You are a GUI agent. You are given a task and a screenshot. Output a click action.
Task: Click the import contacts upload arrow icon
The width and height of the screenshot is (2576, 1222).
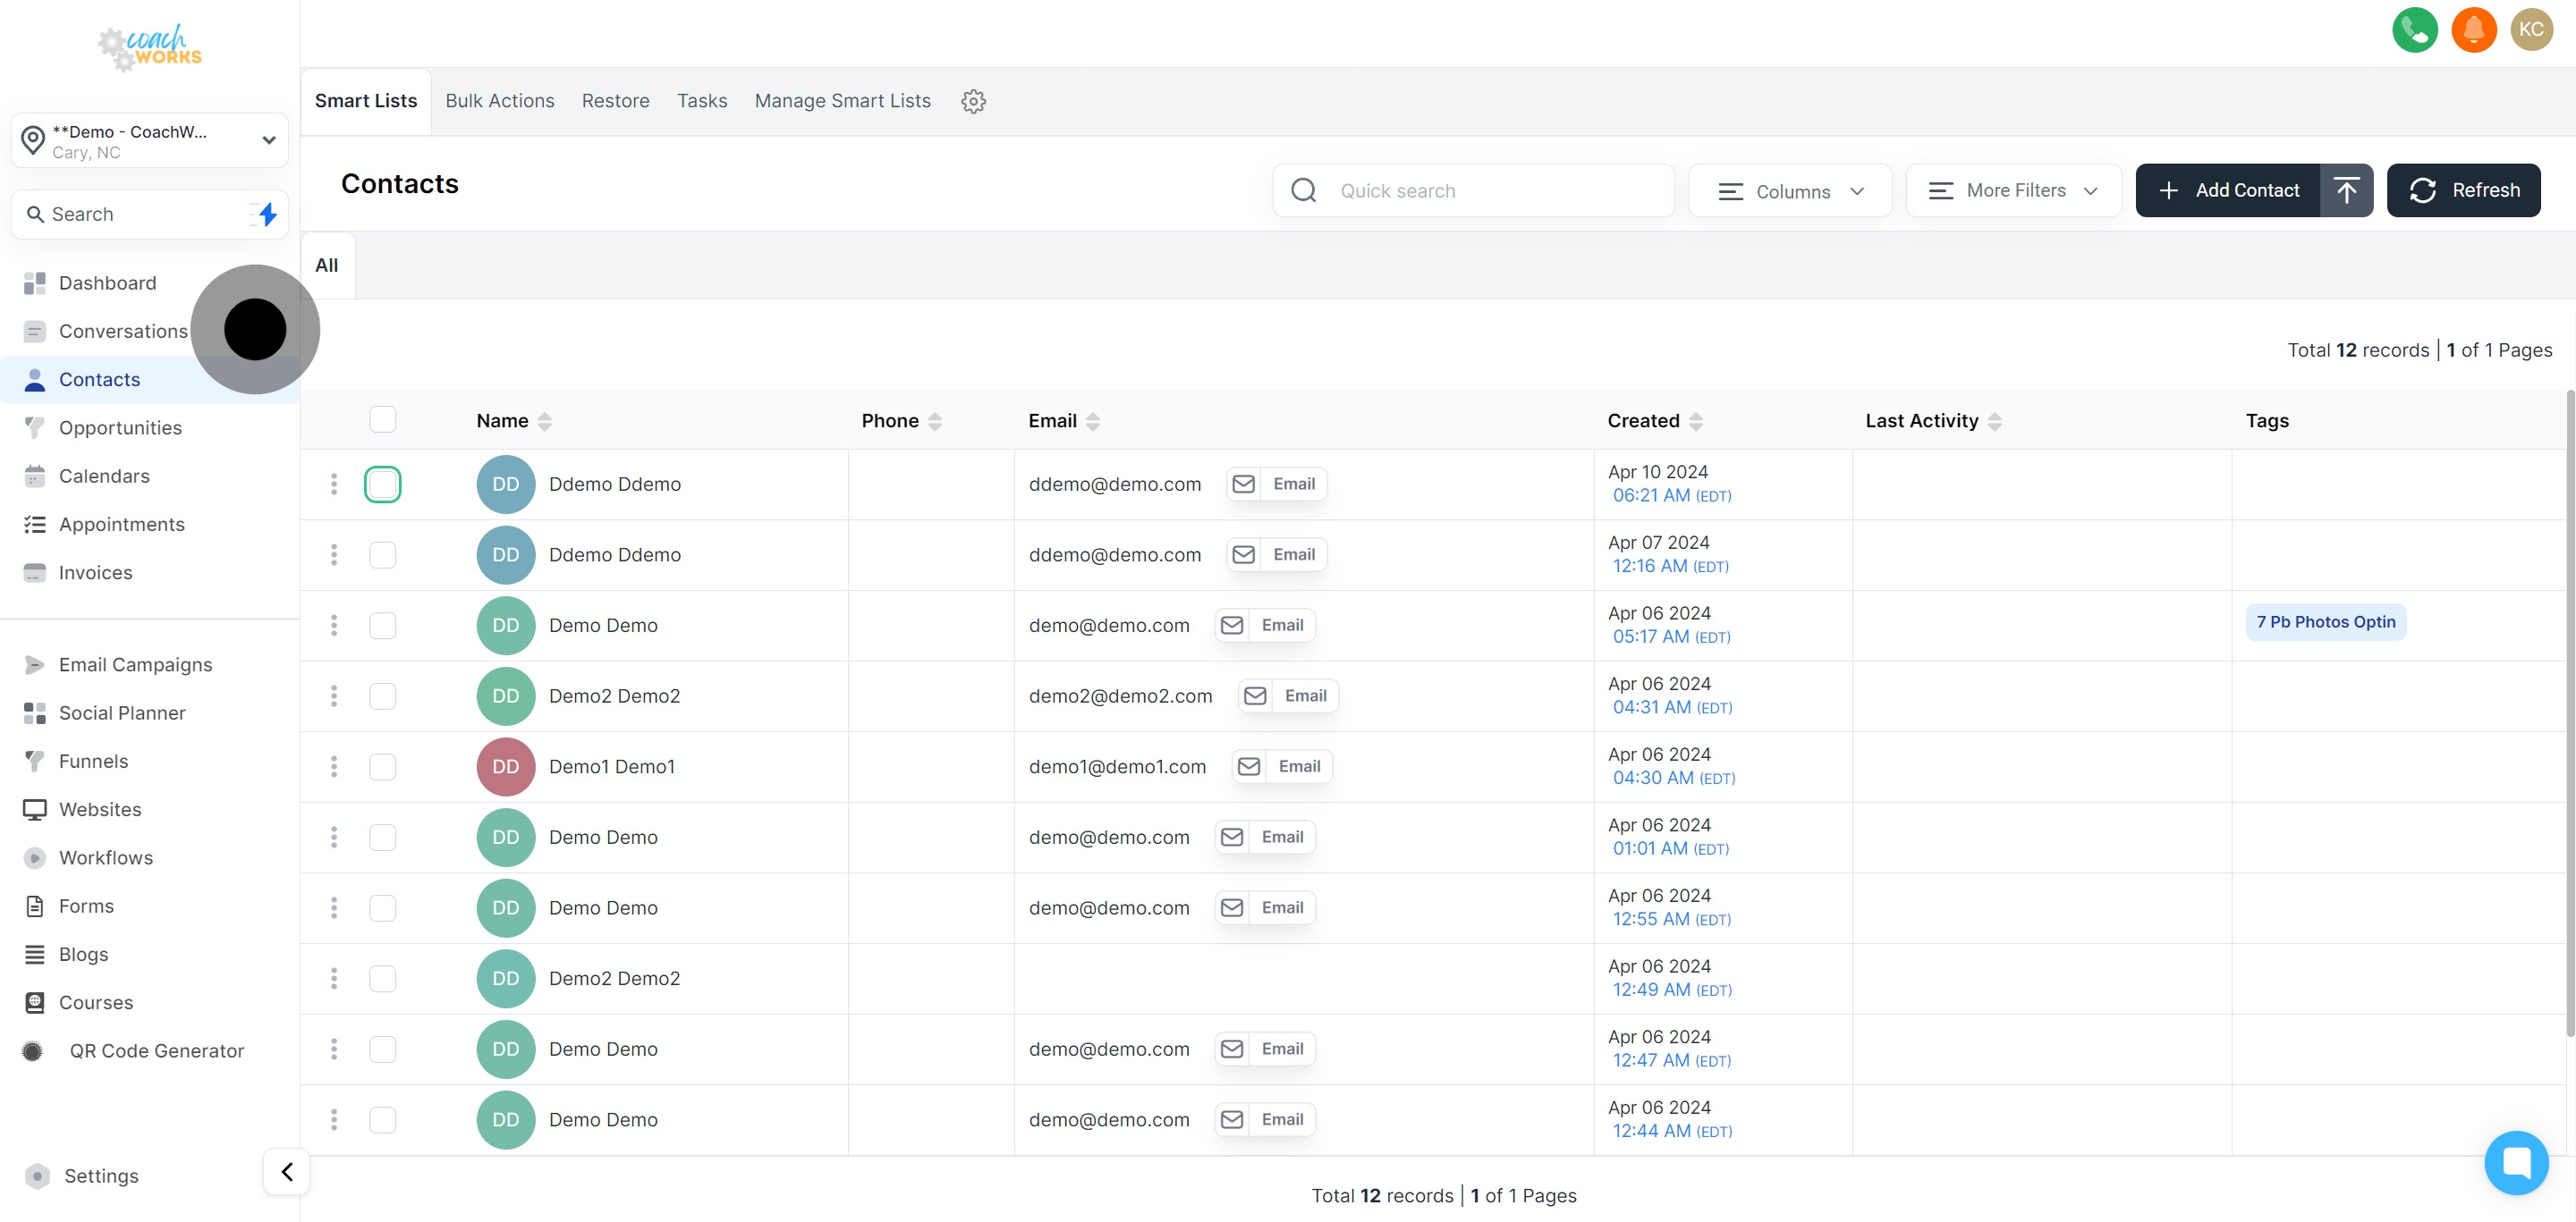pyautogui.click(x=2346, y=190)
